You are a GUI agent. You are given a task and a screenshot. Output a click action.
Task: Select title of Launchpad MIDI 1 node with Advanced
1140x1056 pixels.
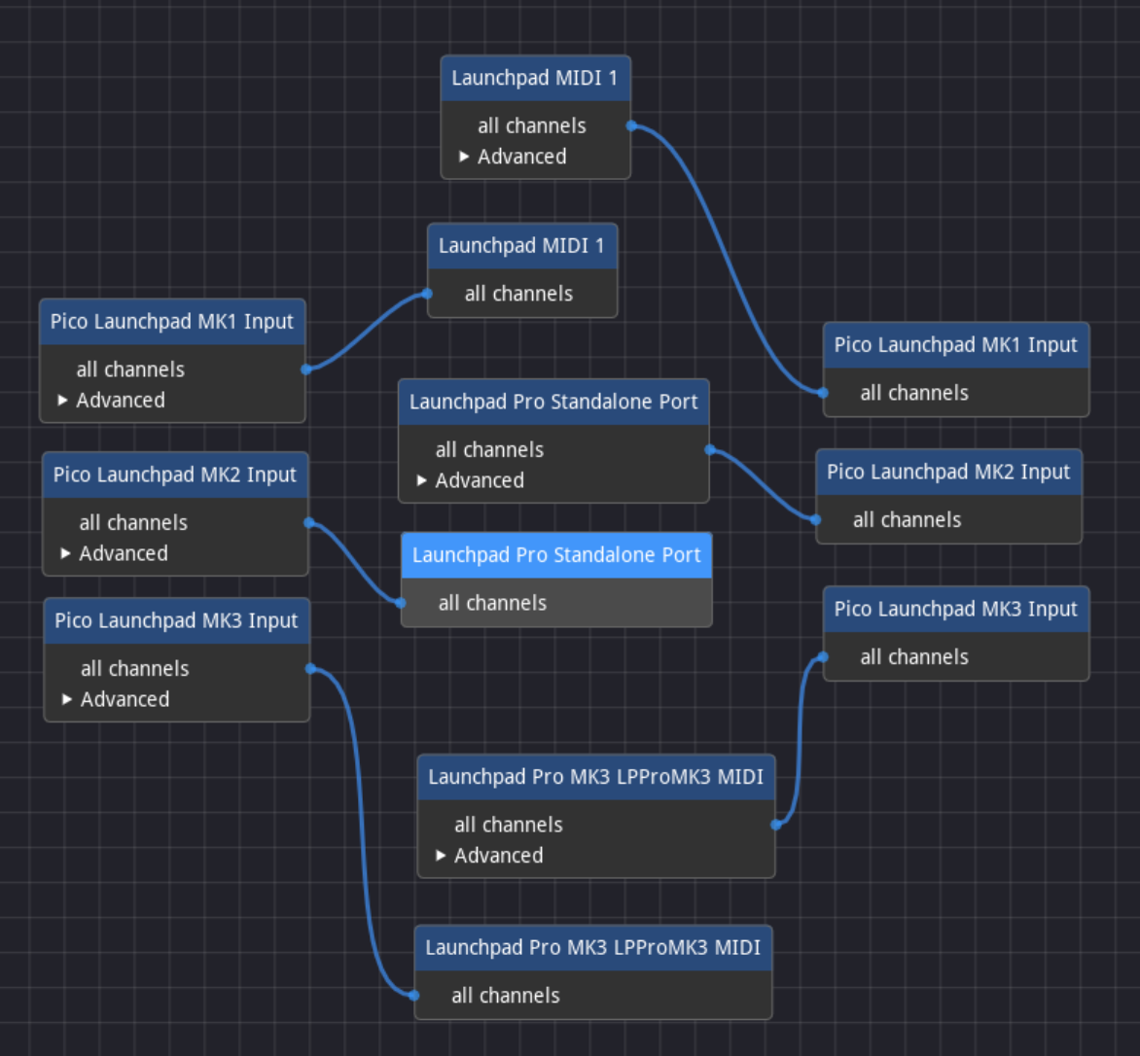[x=534, y=79]
